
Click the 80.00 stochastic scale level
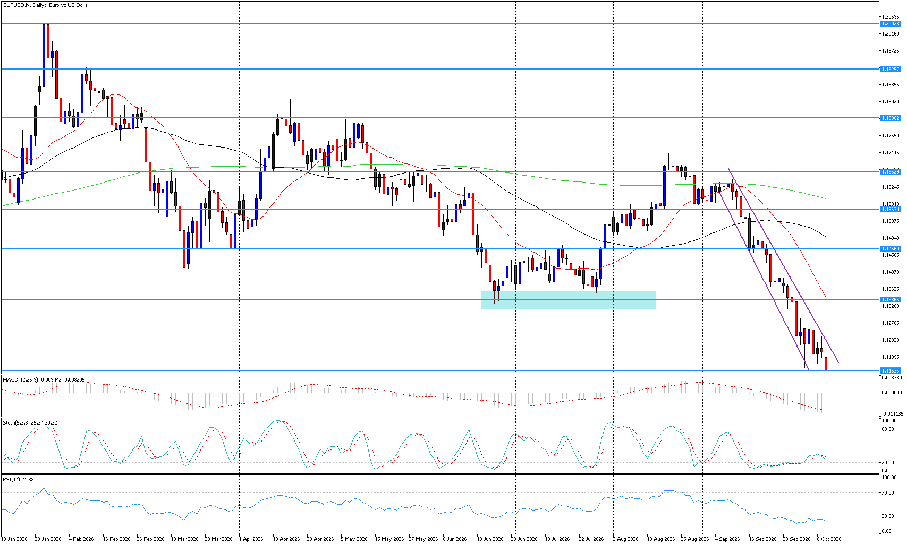point(887,429)
